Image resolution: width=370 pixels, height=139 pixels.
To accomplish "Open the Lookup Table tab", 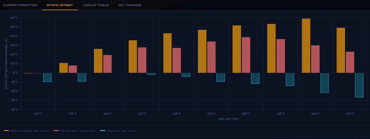I will [96, 5].
